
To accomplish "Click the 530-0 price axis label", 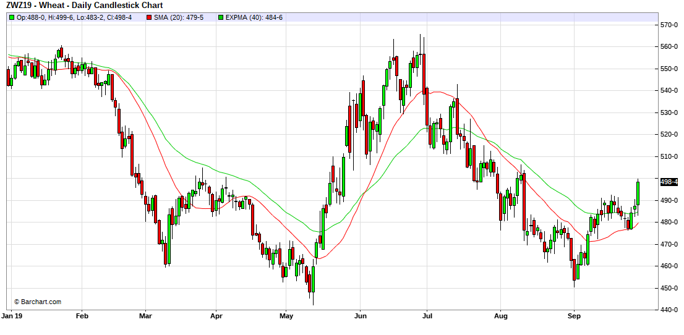I will [669, 112].
